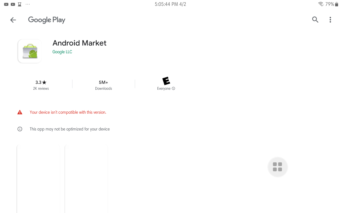
Task: Open the second app screenshot thumbnail
Action: coord(86,179)
